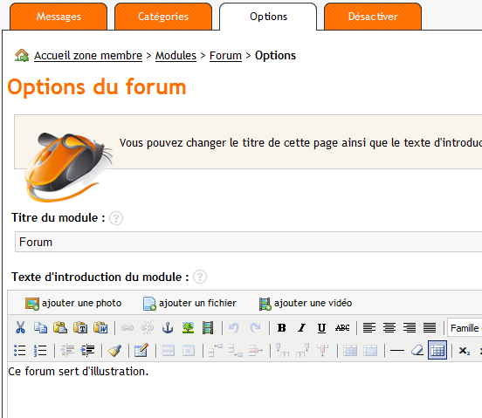The width and height of the screenshot is (482, 418).
Task: Click the orange mouse illustration
Action: point(68,167)
